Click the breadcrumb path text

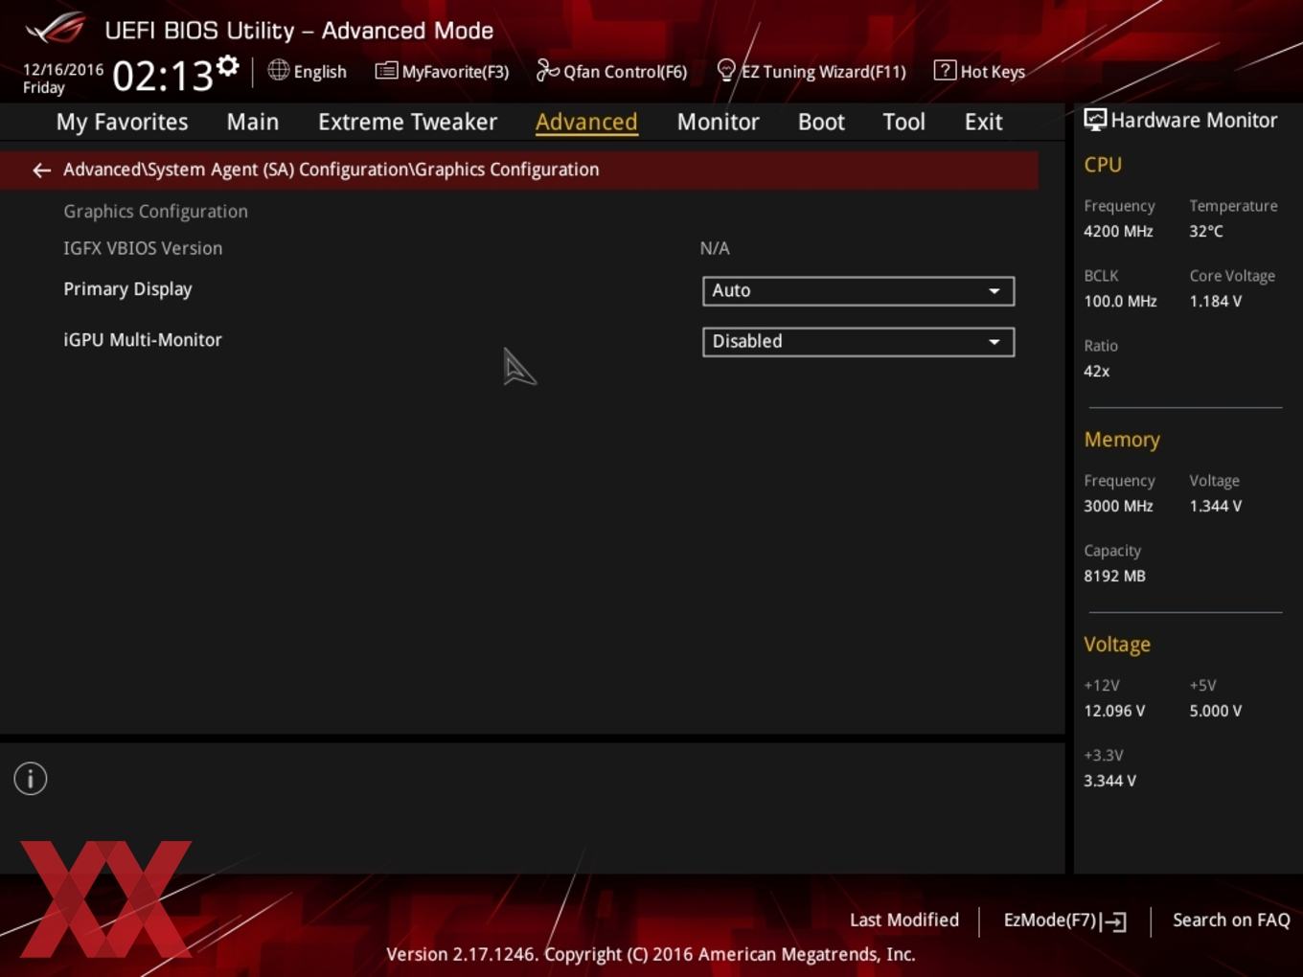pos(331,170)
